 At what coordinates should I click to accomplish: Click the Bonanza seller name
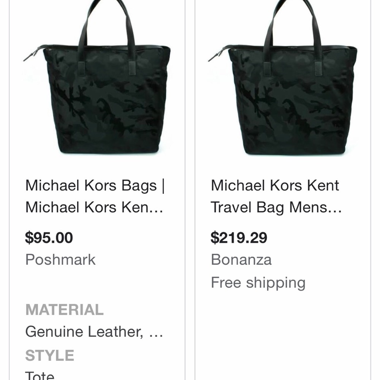[x=241, y=260]
